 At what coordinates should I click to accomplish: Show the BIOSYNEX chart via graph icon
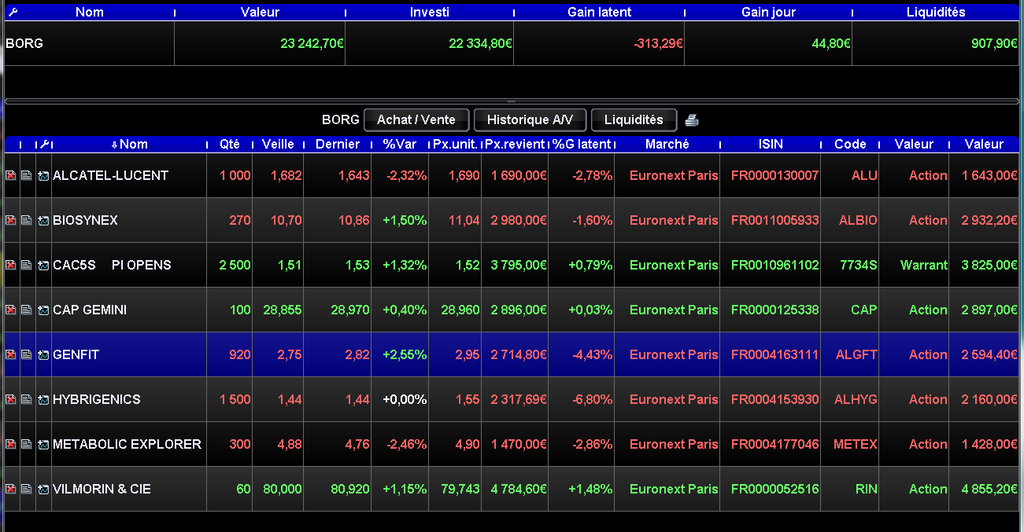point(43,221)
